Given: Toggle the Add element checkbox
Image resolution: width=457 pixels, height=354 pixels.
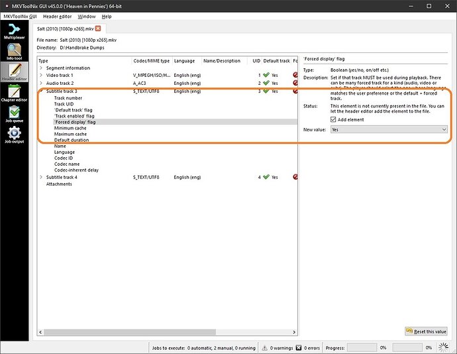Looking at the screenshot, I should [333, 119].
